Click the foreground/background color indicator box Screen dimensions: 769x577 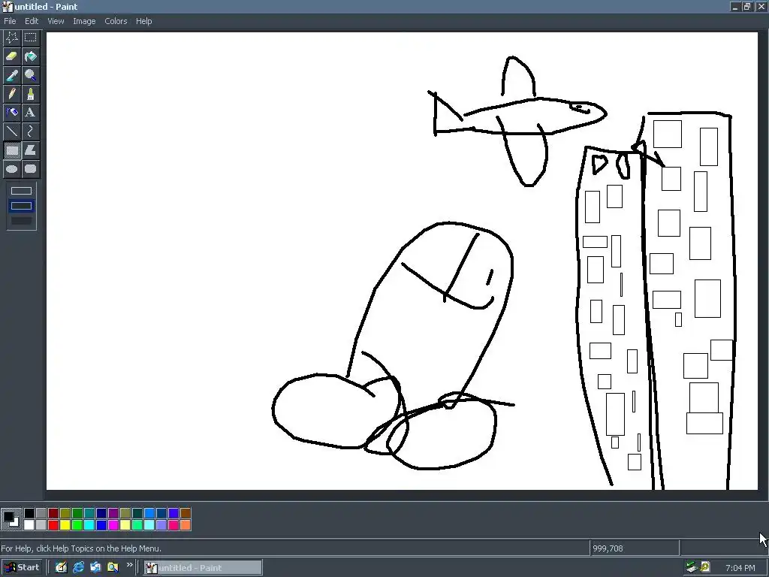point(11,519)
